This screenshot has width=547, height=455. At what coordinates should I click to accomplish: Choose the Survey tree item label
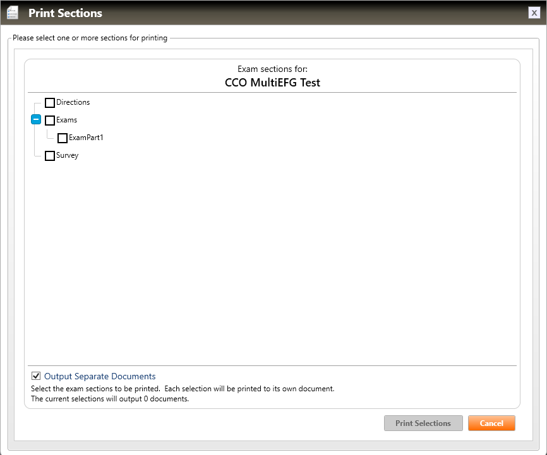[68, 155]
